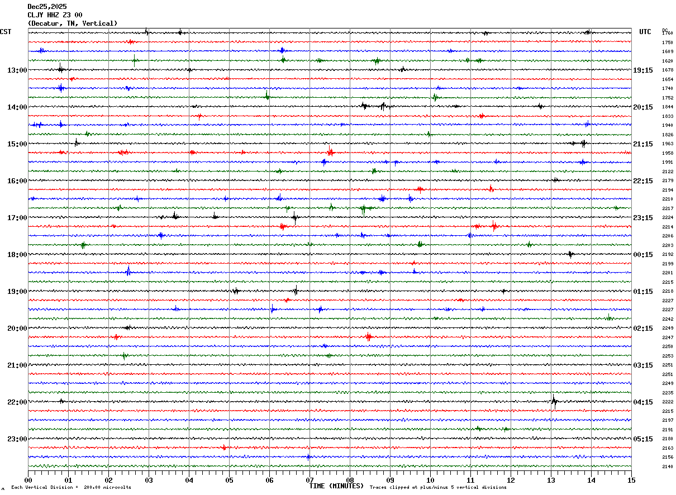Image resolution: width=676 pixels, height=495 pixels.
Task: Click DC offset value 2235
Action: tap(668, 393)
